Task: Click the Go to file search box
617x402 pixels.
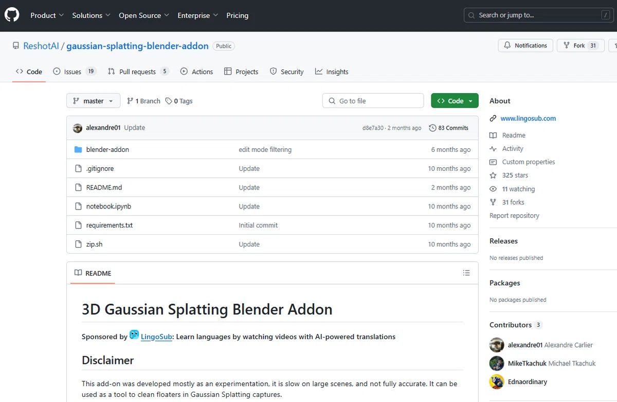Action: [x=373, y=101]
